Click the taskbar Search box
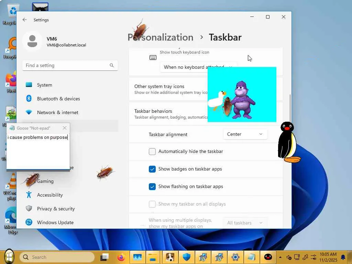352x264 pixels. point(57,257)
